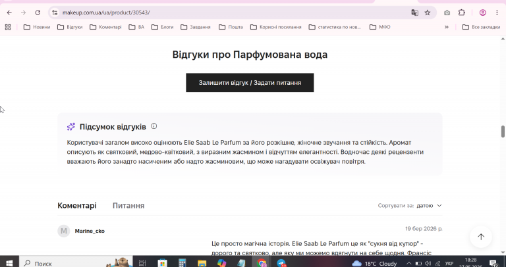Open the extensions puzzle icon
The height and width of the screenshot is (267, 506).
pos(461,12)
